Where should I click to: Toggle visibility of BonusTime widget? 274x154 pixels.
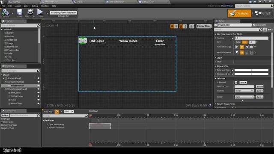(38, 104)
